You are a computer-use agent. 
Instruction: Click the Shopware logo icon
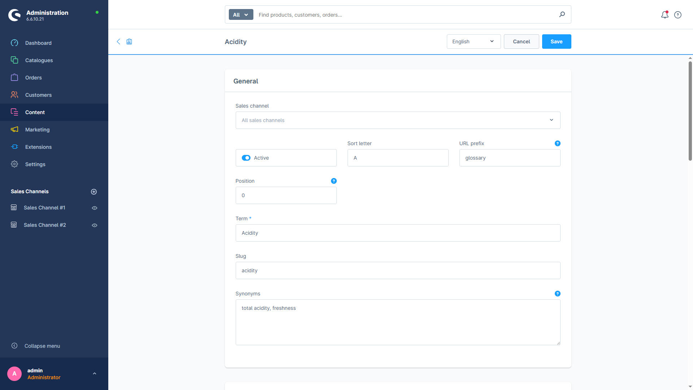(14, 15)
